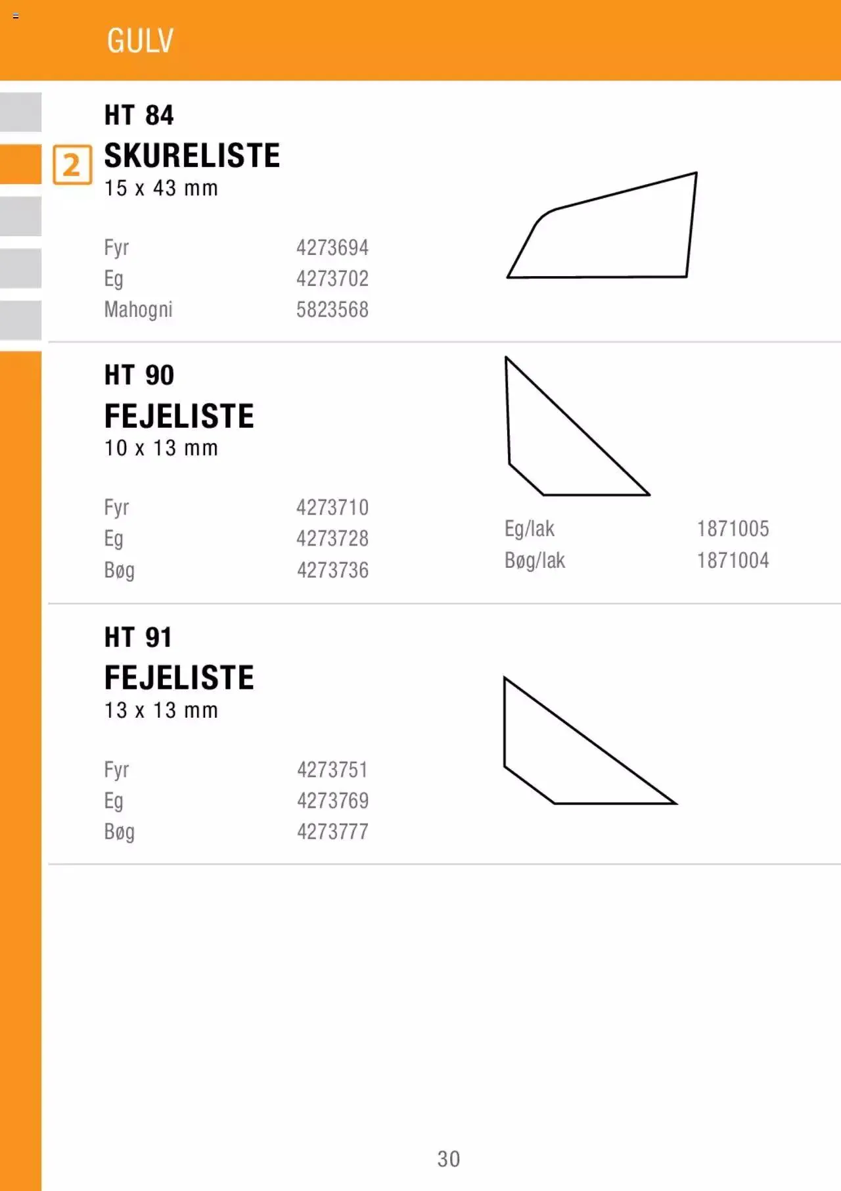
Task: Click the orange boxed number 2 icon
Action: (x=72, y=165)
